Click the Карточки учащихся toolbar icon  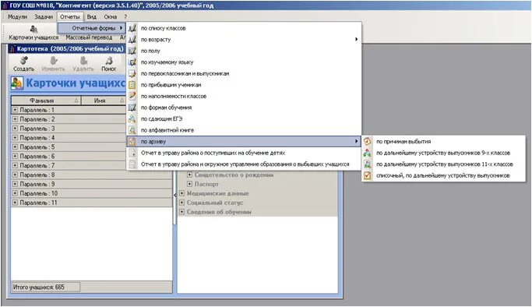click(x=33, y=29)
